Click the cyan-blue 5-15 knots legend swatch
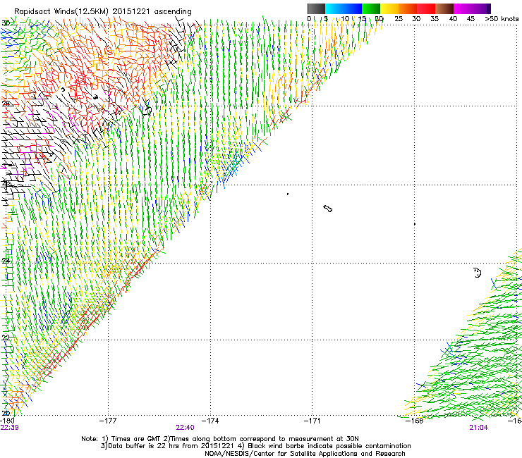522x458 pixels. (344, 8)
